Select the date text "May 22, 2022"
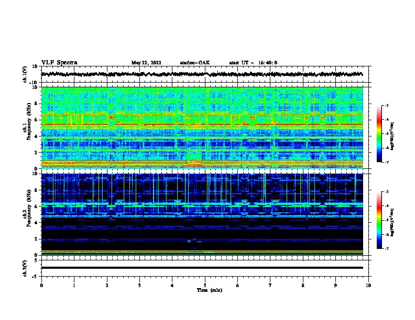 (146, 63)
